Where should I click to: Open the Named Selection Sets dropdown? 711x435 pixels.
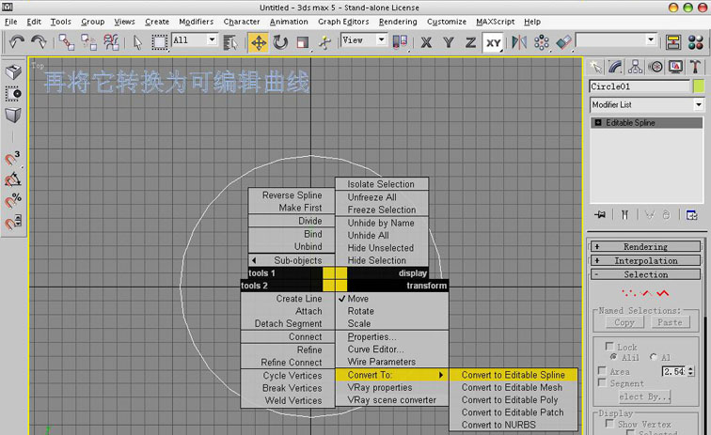[x=651, y=39]
